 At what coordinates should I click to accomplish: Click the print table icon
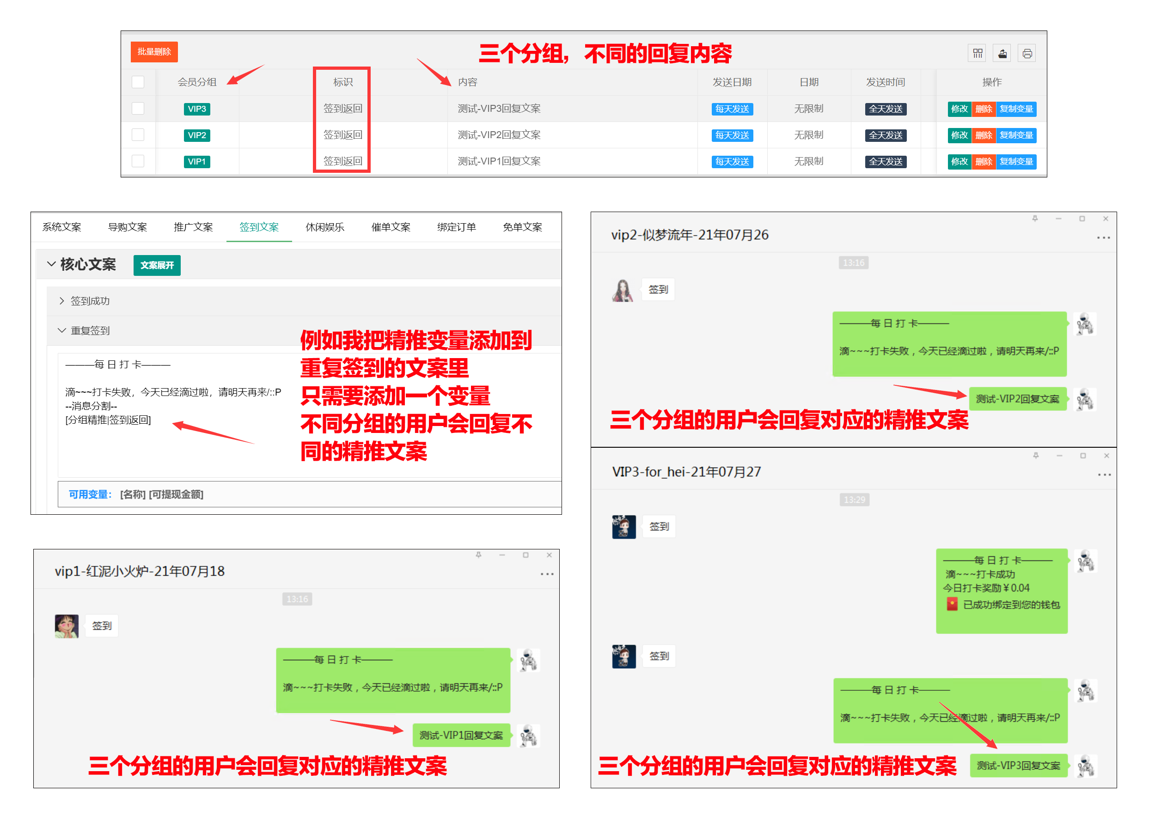click(1027, 53)
